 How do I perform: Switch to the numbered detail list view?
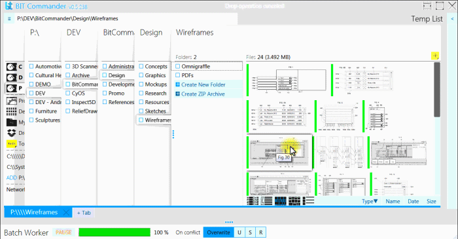tap(266, 201)
